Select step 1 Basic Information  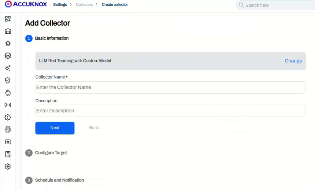pyautogui.click(x=47, y=38)
